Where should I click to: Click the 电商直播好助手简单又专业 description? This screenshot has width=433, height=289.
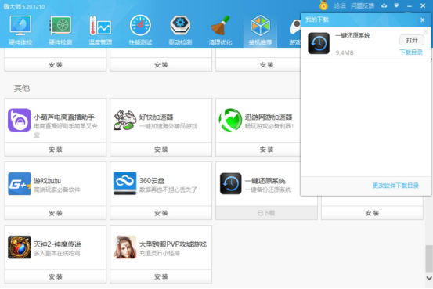point(66,131)
